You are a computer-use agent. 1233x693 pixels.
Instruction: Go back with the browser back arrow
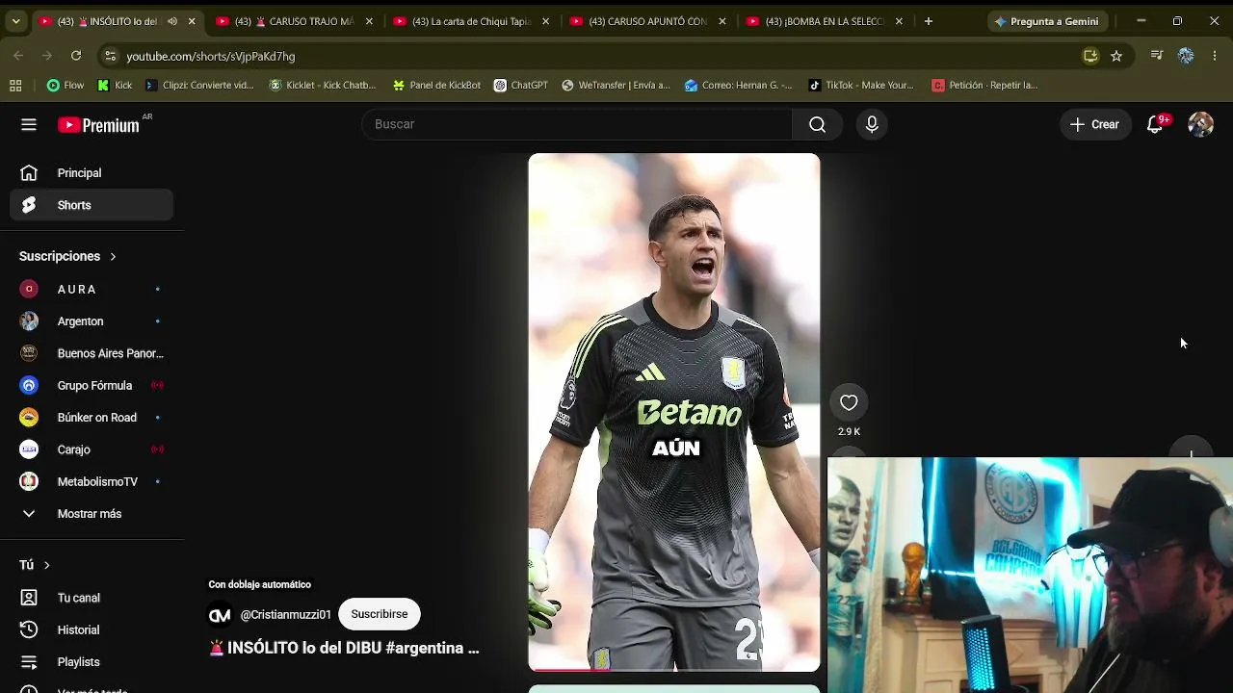coord(17,56)
